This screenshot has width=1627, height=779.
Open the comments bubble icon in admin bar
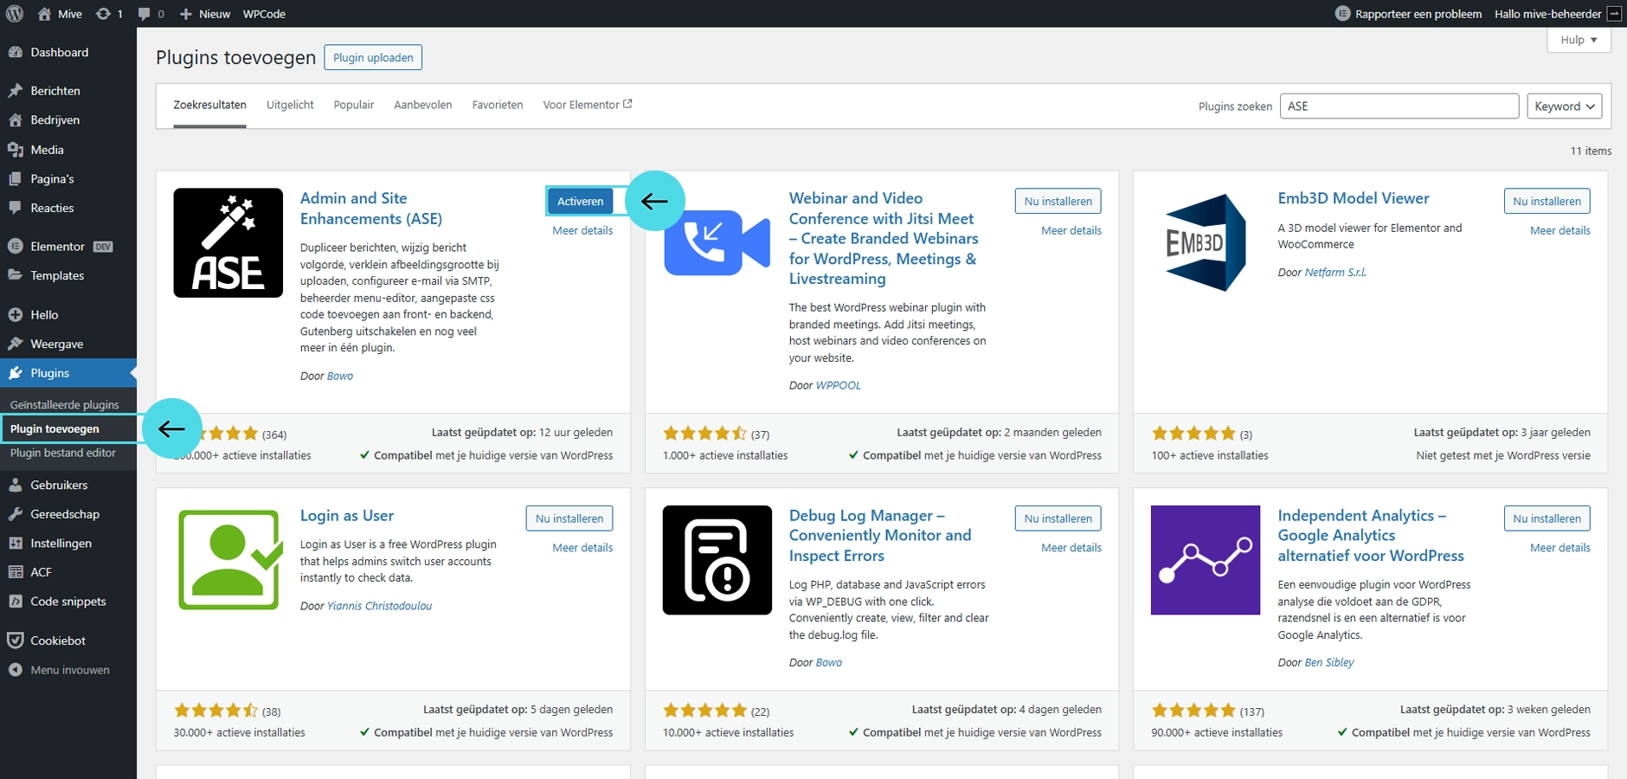150,14
